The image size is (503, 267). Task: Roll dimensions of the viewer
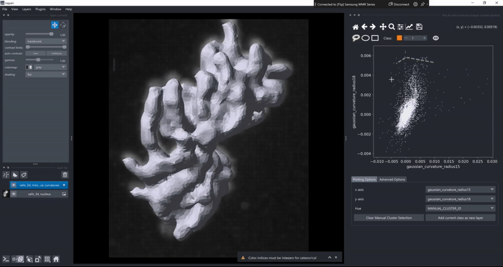click(29, 259)
